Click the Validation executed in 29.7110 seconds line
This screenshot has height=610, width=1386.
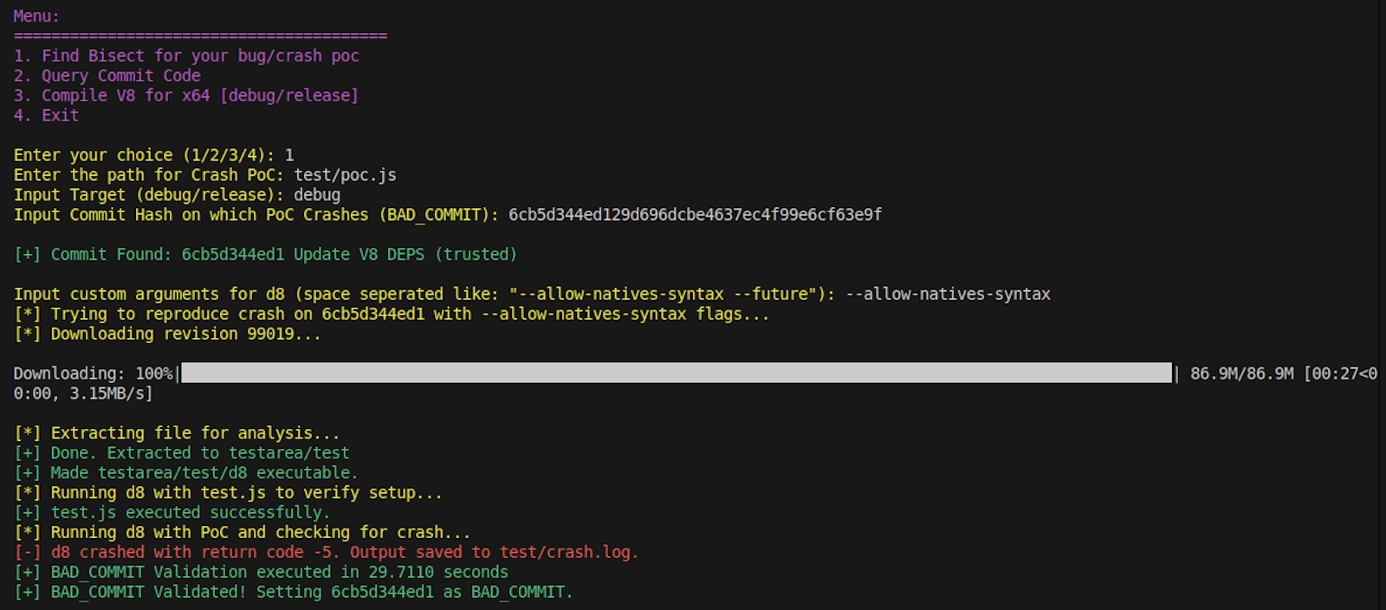261,573
